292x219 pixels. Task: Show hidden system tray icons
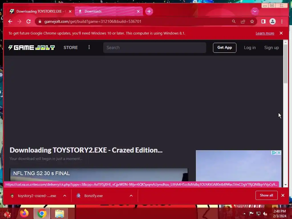[244, 214]
